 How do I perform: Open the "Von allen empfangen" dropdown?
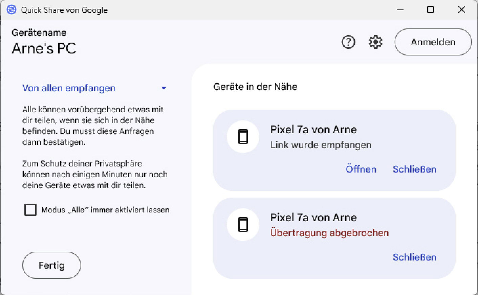69,88
